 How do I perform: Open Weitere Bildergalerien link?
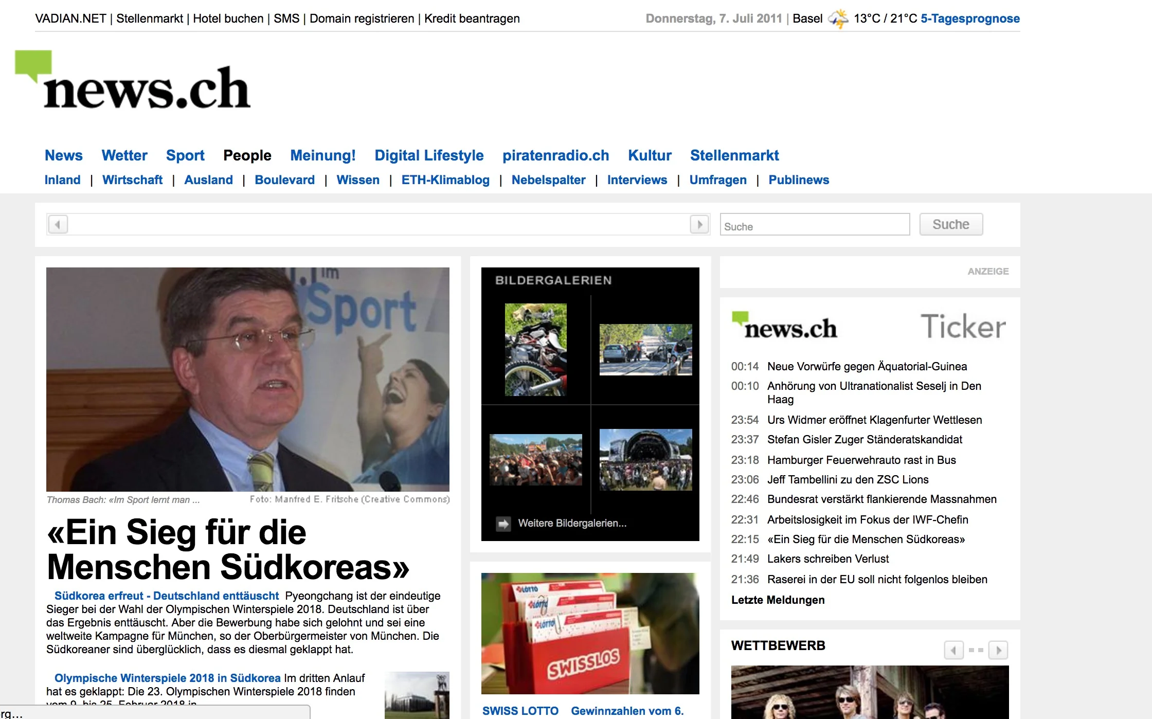coord(572,523)
